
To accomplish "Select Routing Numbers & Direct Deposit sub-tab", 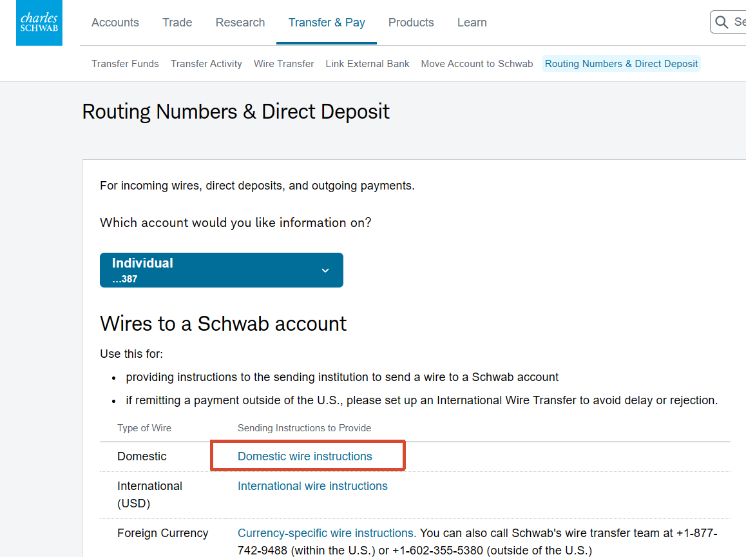I will [x=622, y=64].
